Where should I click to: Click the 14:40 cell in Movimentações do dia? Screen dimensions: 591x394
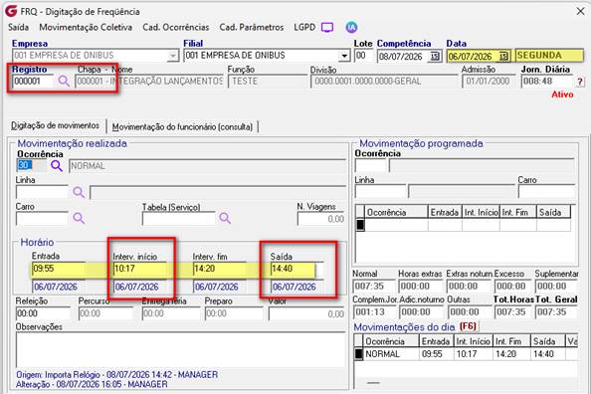(x=547, y=354)
